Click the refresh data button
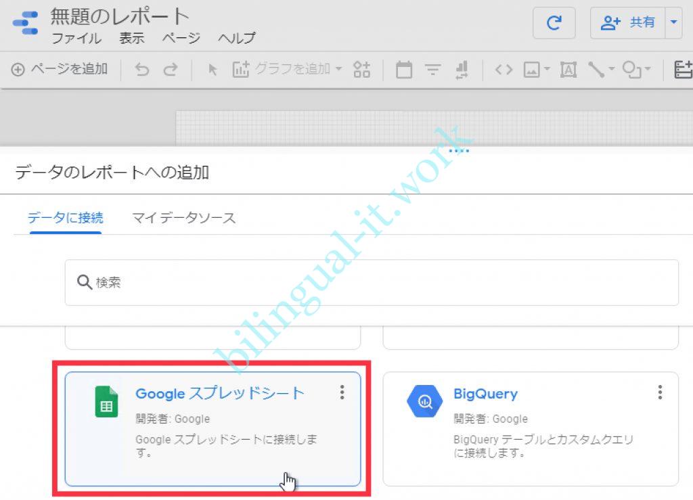Image resolution: width=693 pixels, height=500 pixels. click(554, 24)
